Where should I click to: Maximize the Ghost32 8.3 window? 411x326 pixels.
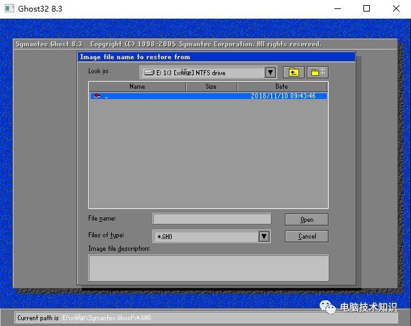pos(367,8)
